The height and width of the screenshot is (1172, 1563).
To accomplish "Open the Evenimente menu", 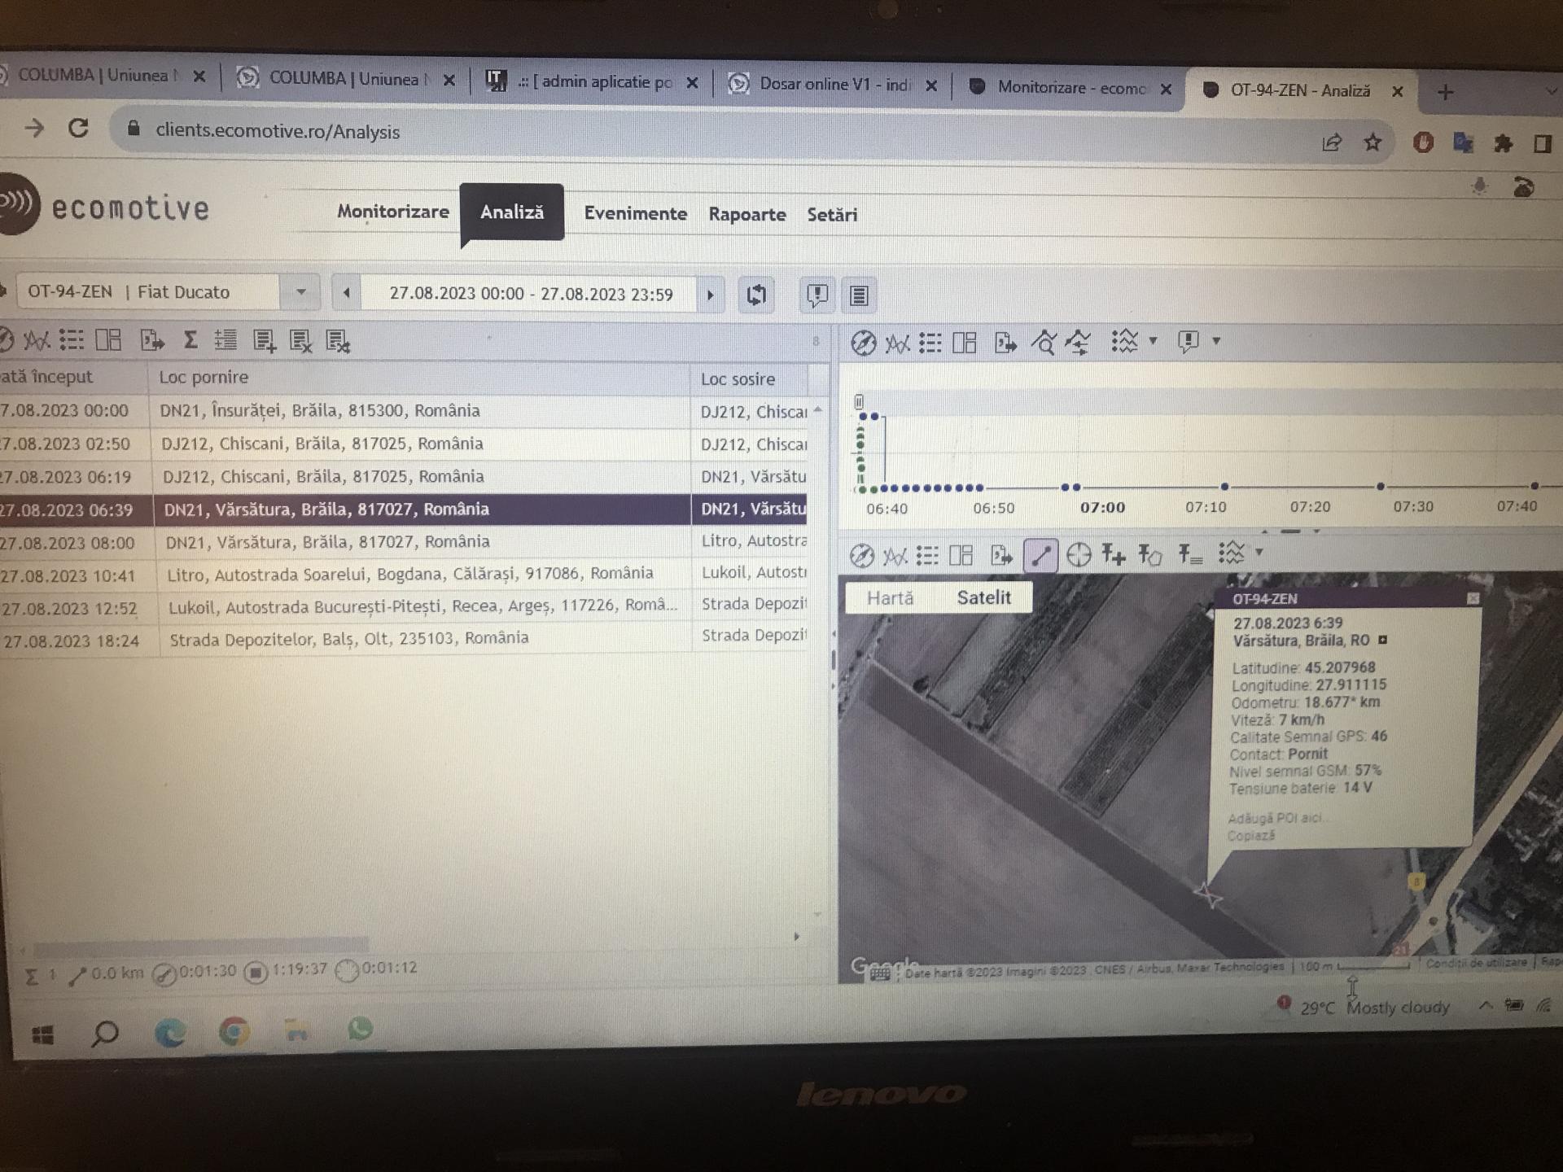I will point(635,214).
